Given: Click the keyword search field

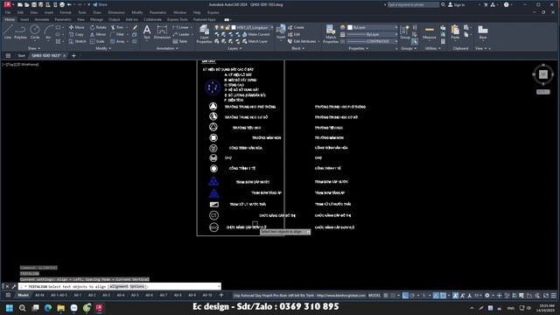Looking at the screenshot, I should point(413,4).
